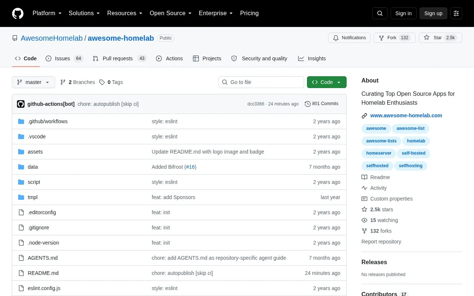The image size is (474, 296).
Task: Expand the green Code dropdown button
Action: point(327,82)
